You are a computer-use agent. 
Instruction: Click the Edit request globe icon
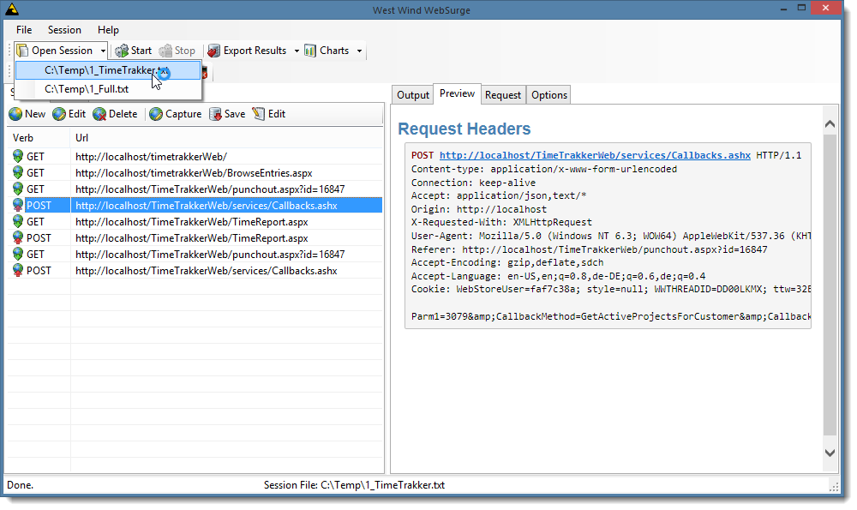(59, 114)
